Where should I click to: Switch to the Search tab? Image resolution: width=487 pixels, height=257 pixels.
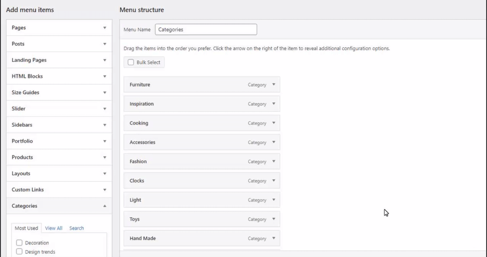tap(76, 228)
